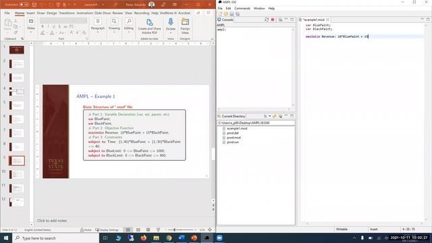Select the example1.mod editor tab
This screenshot has width=432, height=243.
click(313, 20)
